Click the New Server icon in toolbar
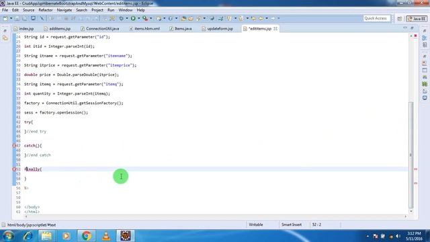This screenshot has height=242, width=430. (159, 18)
